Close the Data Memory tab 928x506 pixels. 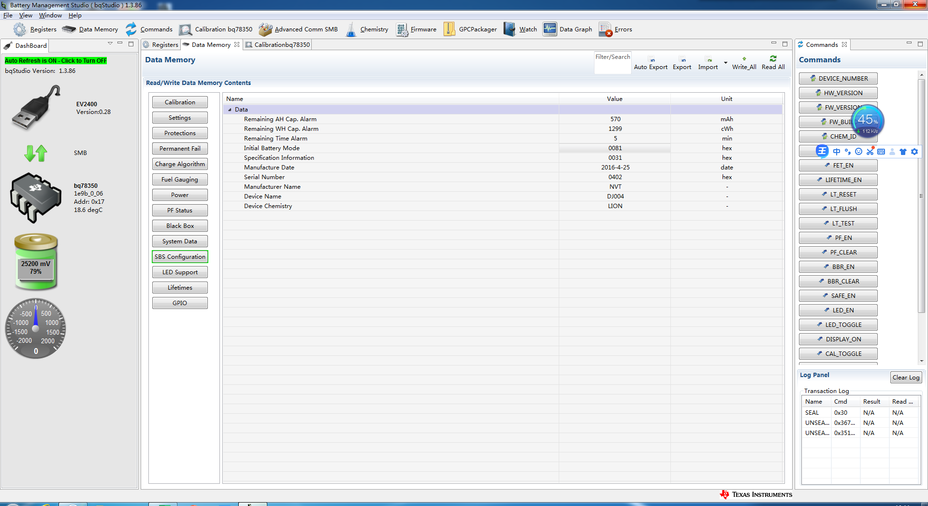coord(237,45)
